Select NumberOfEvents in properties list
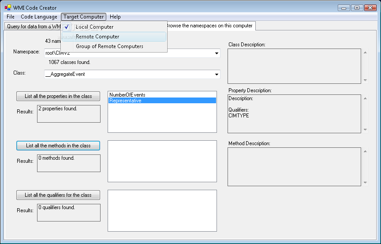381x244 pixels. 162,95
